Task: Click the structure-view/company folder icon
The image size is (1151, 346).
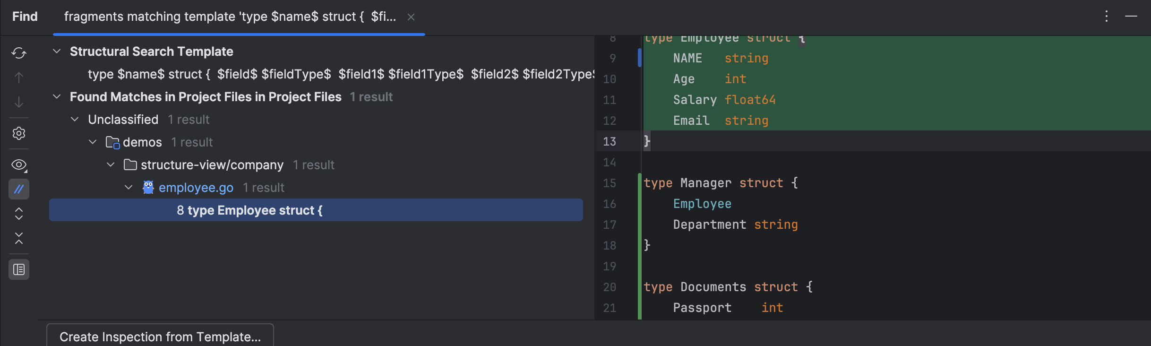Action: pos(130,164)
